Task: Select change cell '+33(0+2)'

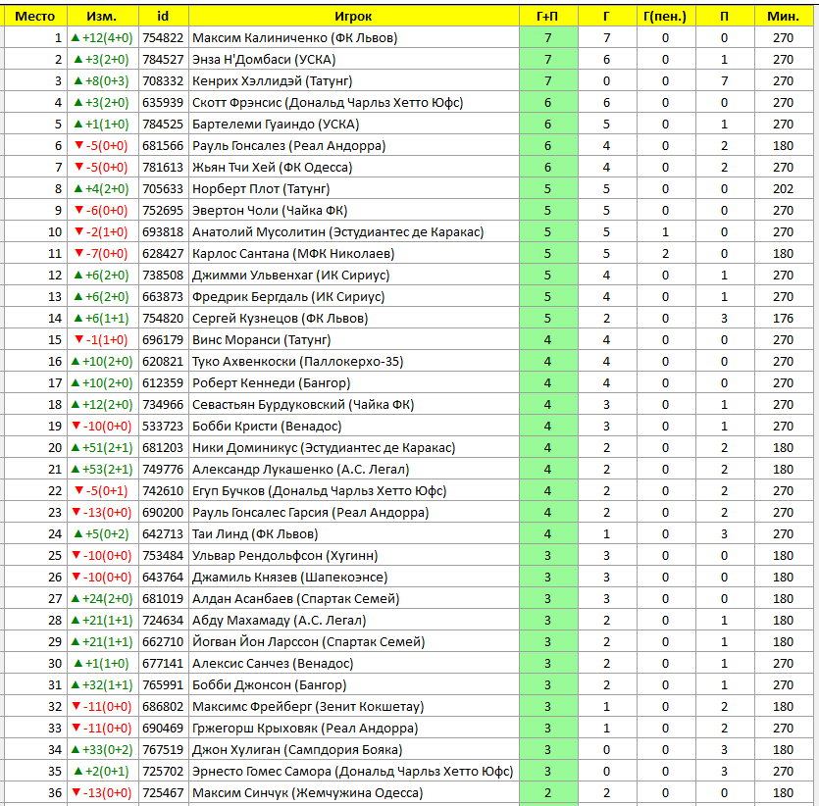Action: click(x=102, y=750)
